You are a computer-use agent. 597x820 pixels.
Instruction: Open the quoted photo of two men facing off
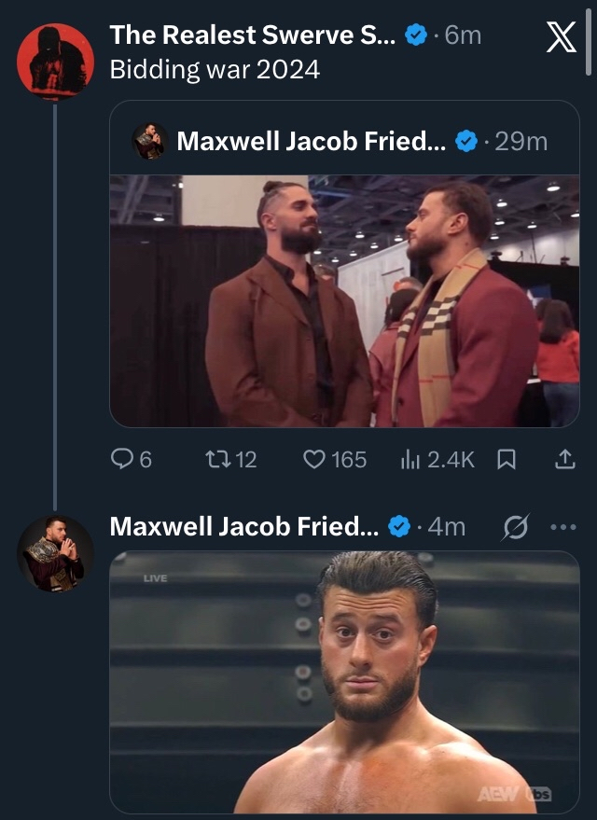tap(344, 301)
